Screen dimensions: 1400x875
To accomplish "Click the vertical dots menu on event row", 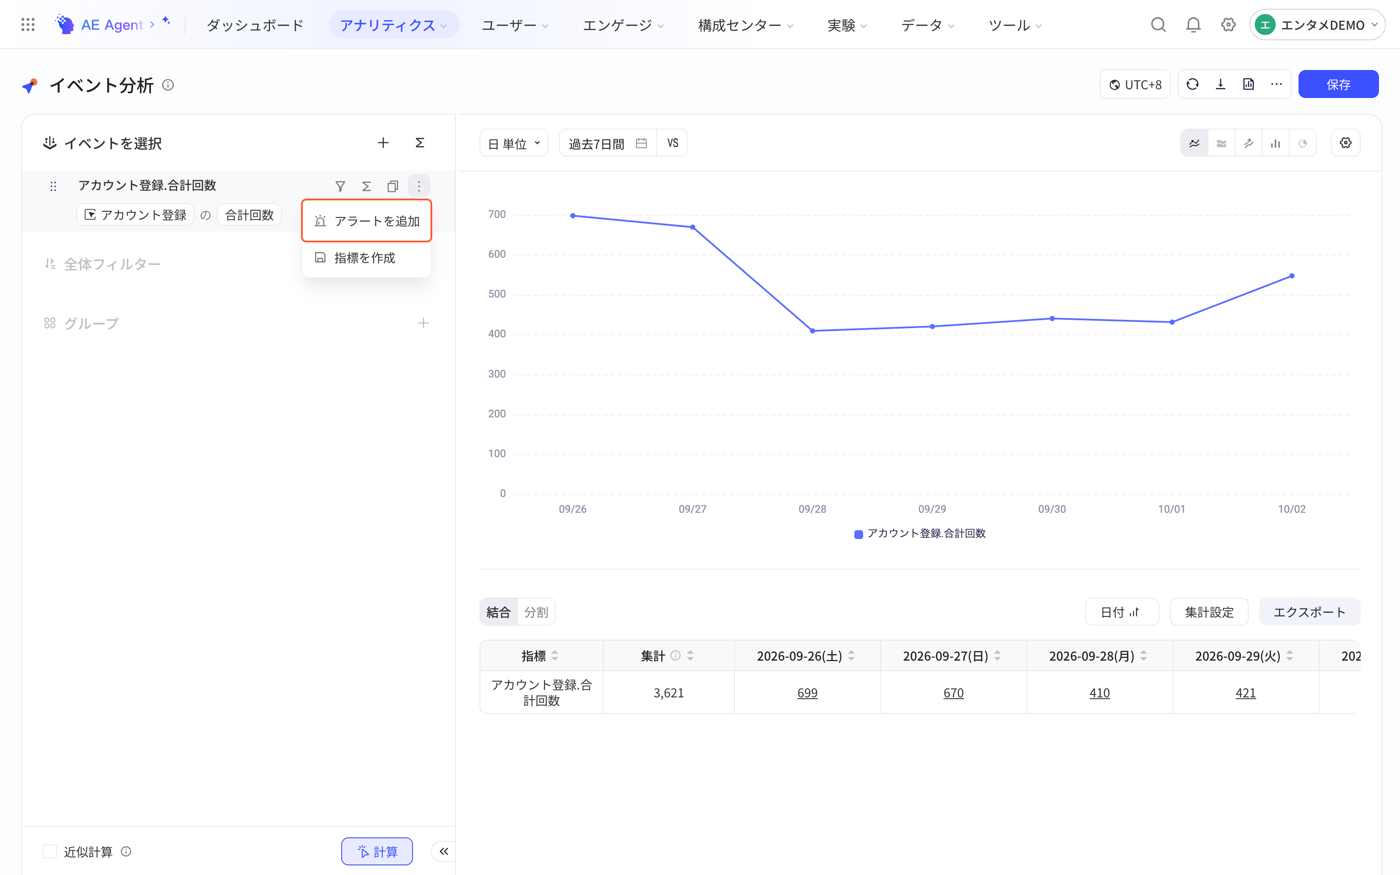I will [x=419, y=186].
